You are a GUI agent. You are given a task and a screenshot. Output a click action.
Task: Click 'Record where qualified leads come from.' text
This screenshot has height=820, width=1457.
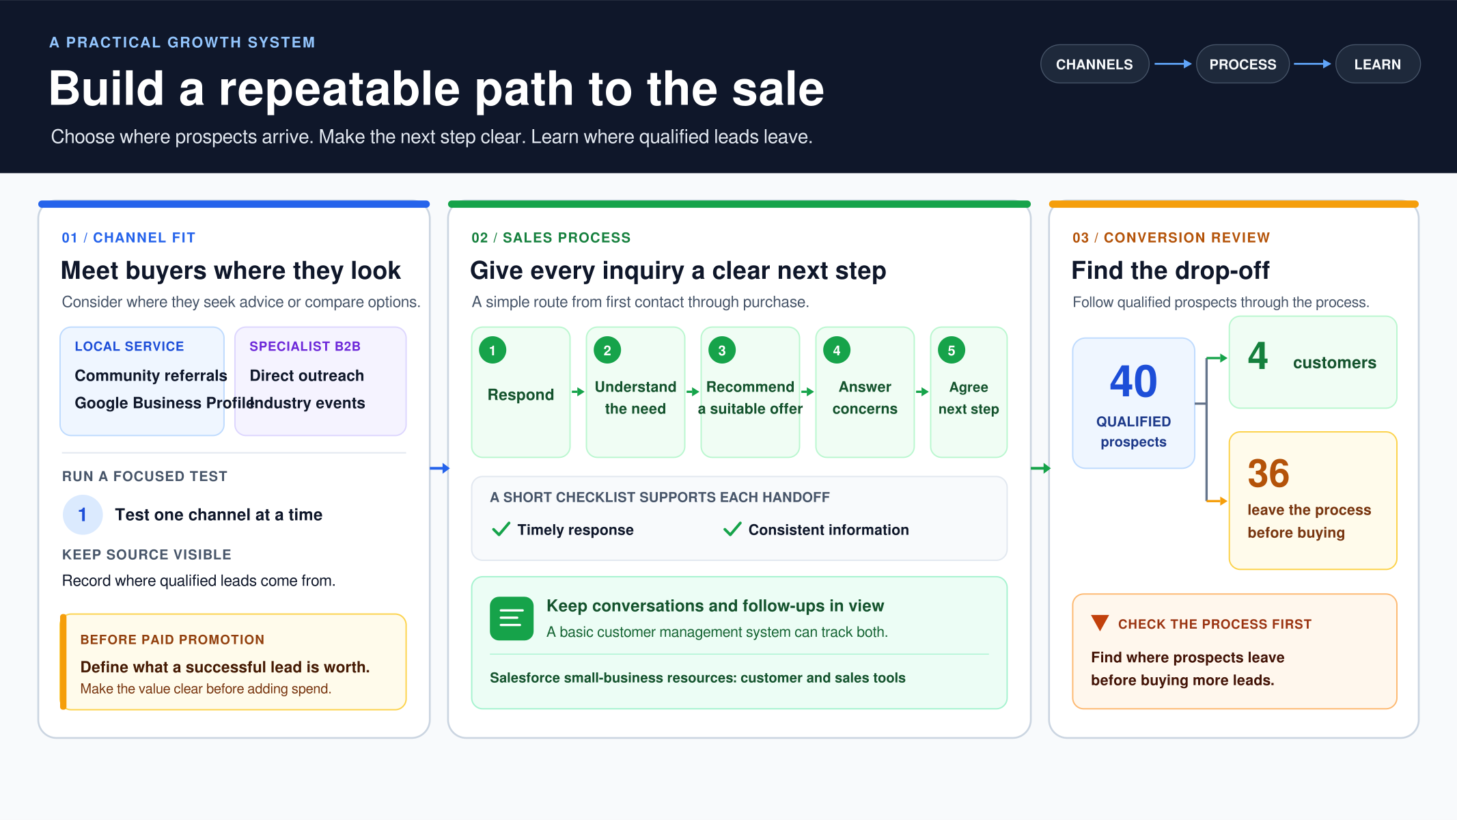coord(199,581)
